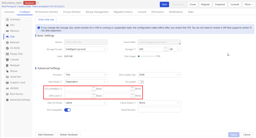Switch to the Performance Monitor tab
The width and height of the screenshot is (256, 138).
pos(47,12)
